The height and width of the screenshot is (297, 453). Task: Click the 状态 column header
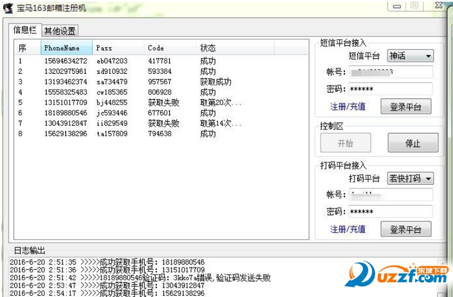(235, 48)
